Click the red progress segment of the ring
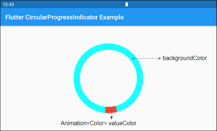 click(x=111, y=110)
